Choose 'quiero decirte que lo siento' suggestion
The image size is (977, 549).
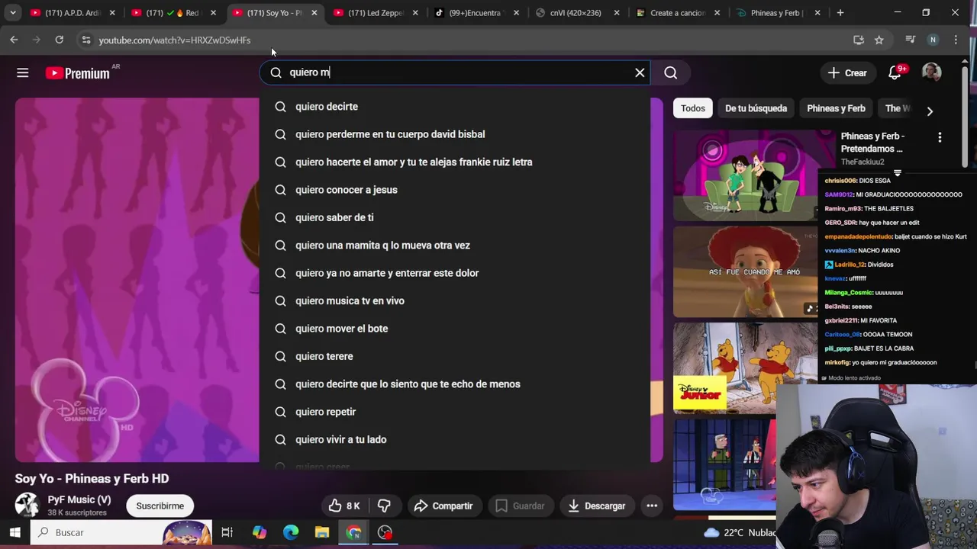[x=454, y=384]
